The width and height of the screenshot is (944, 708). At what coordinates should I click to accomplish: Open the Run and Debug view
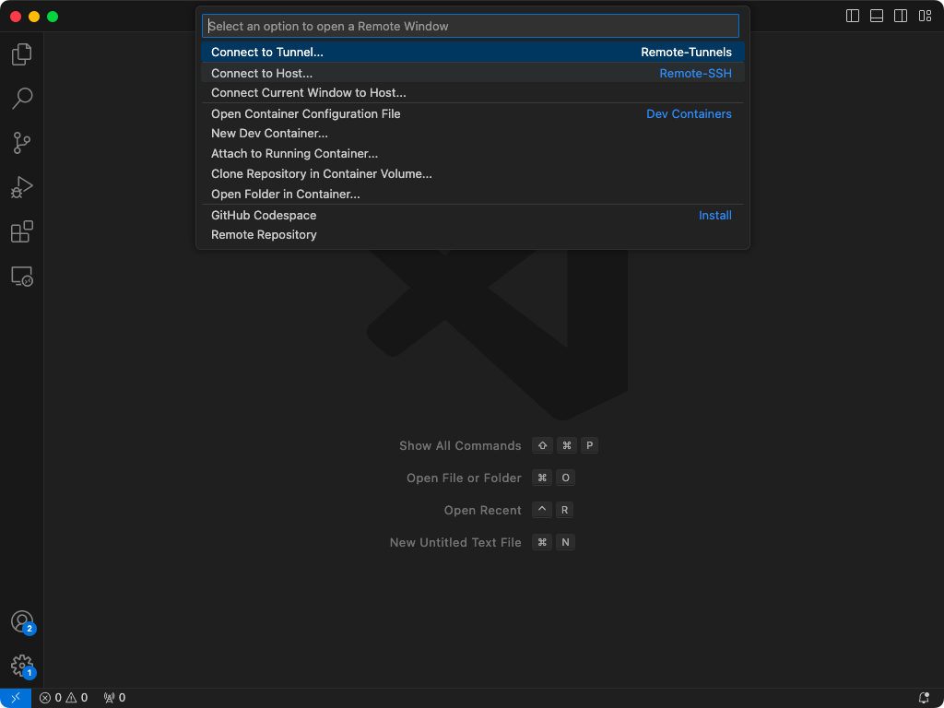(22, 187)
